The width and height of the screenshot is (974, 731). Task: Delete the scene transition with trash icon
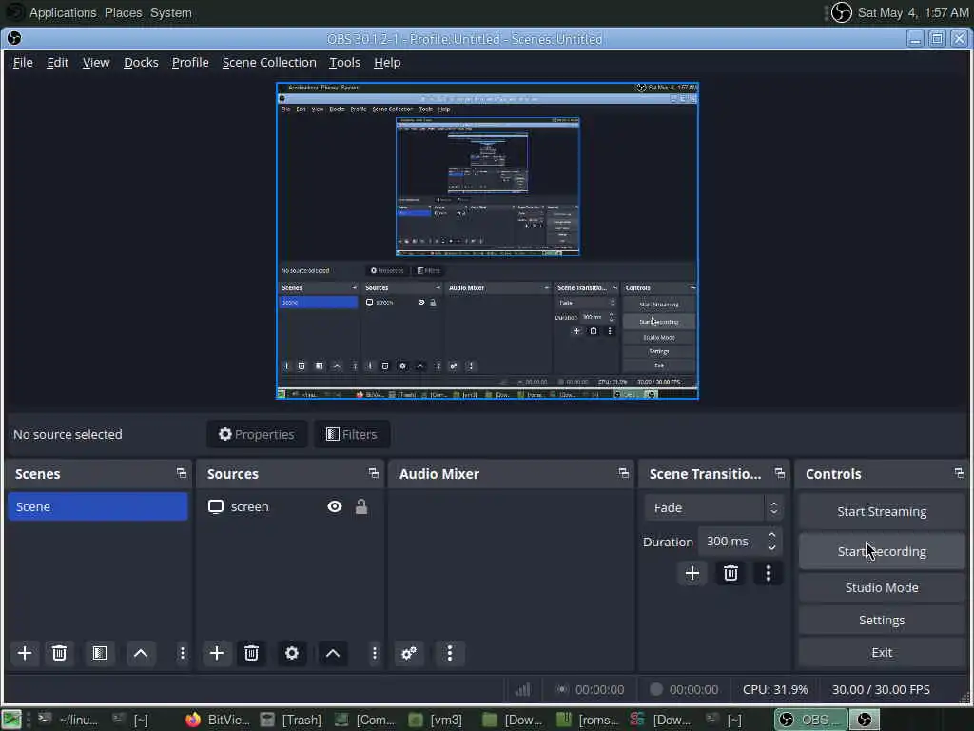click(x=730, y=573)
